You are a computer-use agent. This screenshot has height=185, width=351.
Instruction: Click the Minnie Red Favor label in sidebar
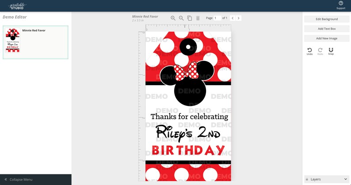pyautogui.click(x=34, y=30)
